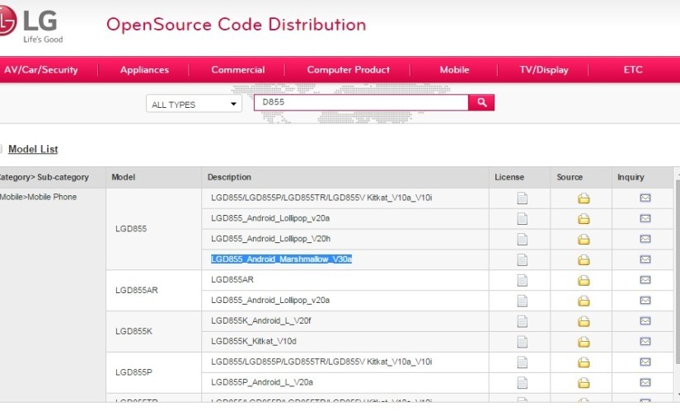Go to the Appliances category
This screenshot has width=680, height=420.
(144, 70)
